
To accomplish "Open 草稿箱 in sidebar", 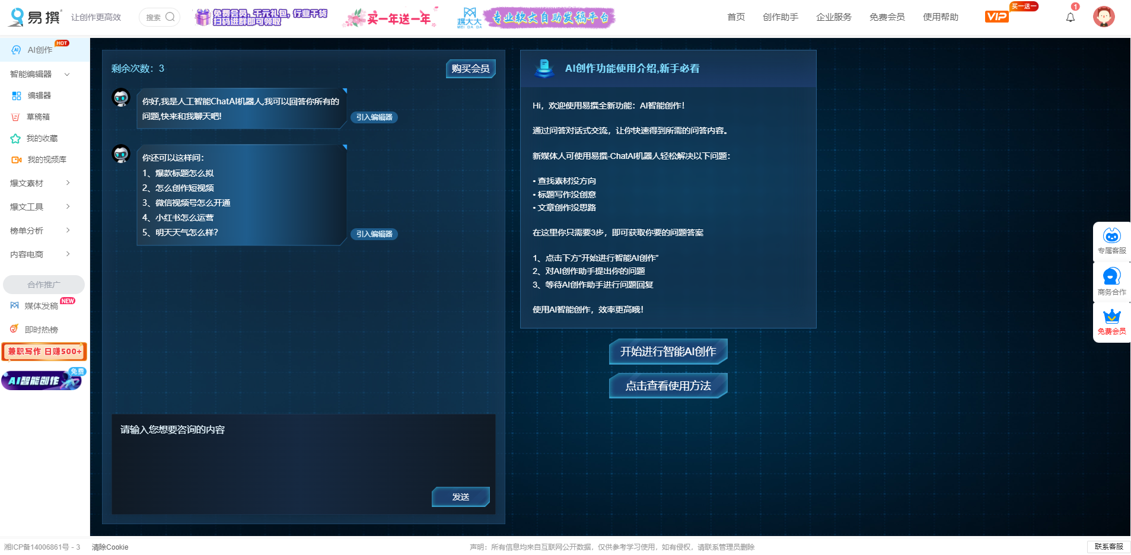I will point(38,117).
